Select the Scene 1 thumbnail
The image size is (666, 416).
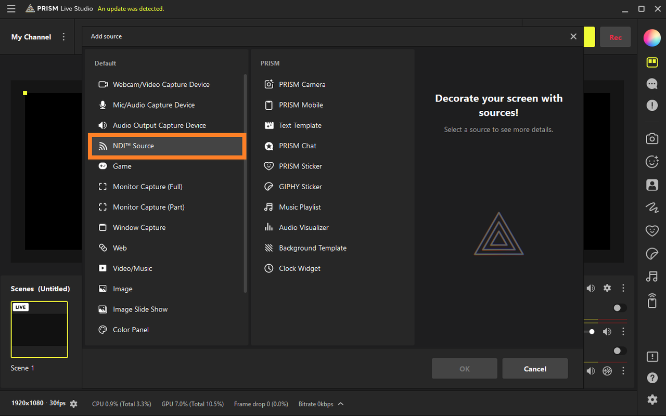(x=40, y=330)
